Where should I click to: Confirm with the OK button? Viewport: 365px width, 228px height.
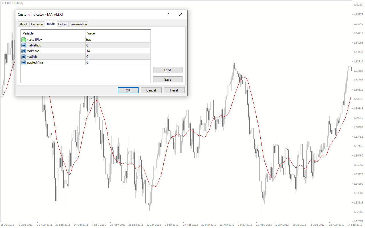coord(128,90)
